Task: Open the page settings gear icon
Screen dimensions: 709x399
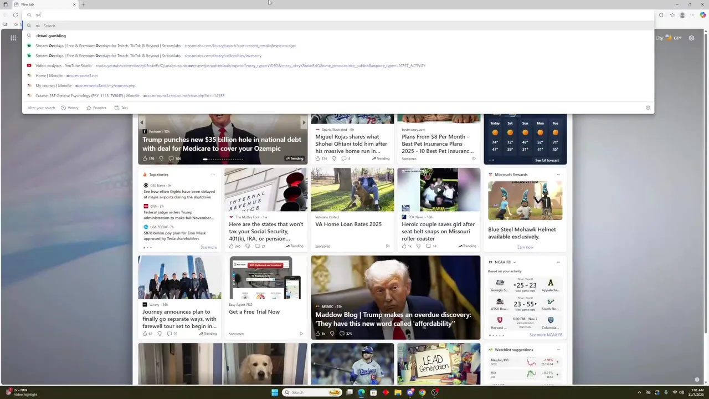Action: tap(691, 38)
